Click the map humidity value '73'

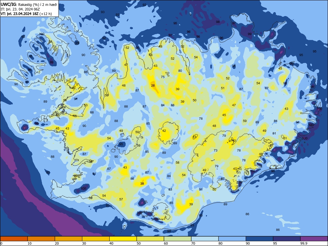click(215, 150)
